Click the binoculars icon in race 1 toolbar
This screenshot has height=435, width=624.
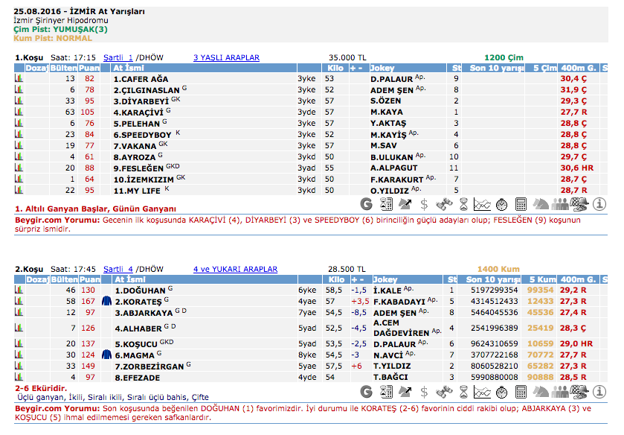pos(444,203)
